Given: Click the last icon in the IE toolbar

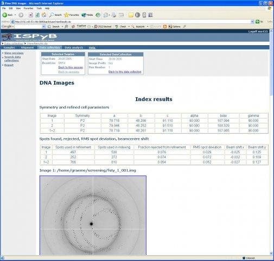Looking at the screenshot, I should point(150,15).
